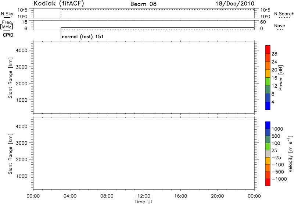The height and width of the screenshot is (204, 294).
Task: Click the "normal (fast) 151" CPID annotation
Action: [x=82, y=36]
